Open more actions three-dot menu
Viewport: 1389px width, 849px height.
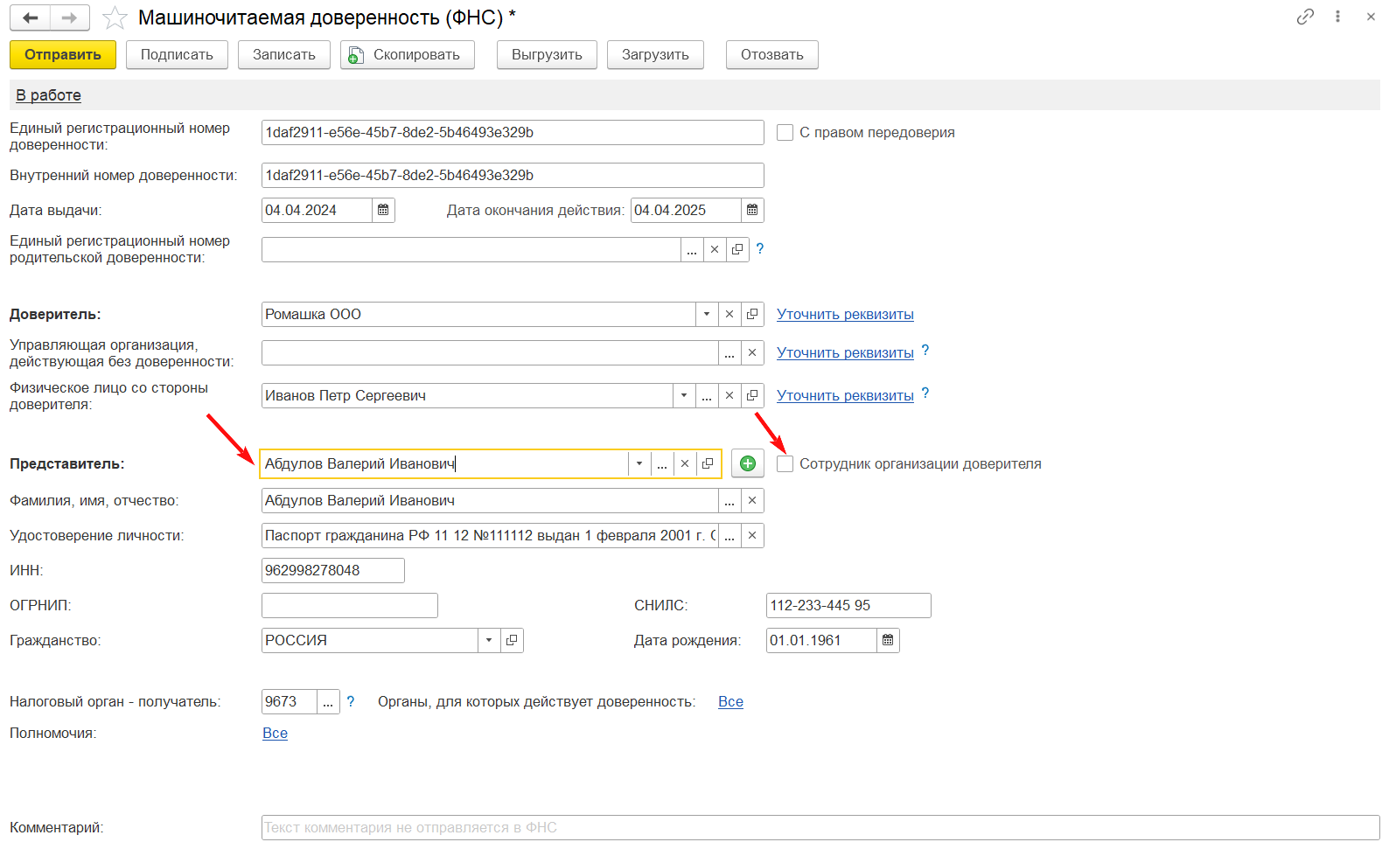1337,17
